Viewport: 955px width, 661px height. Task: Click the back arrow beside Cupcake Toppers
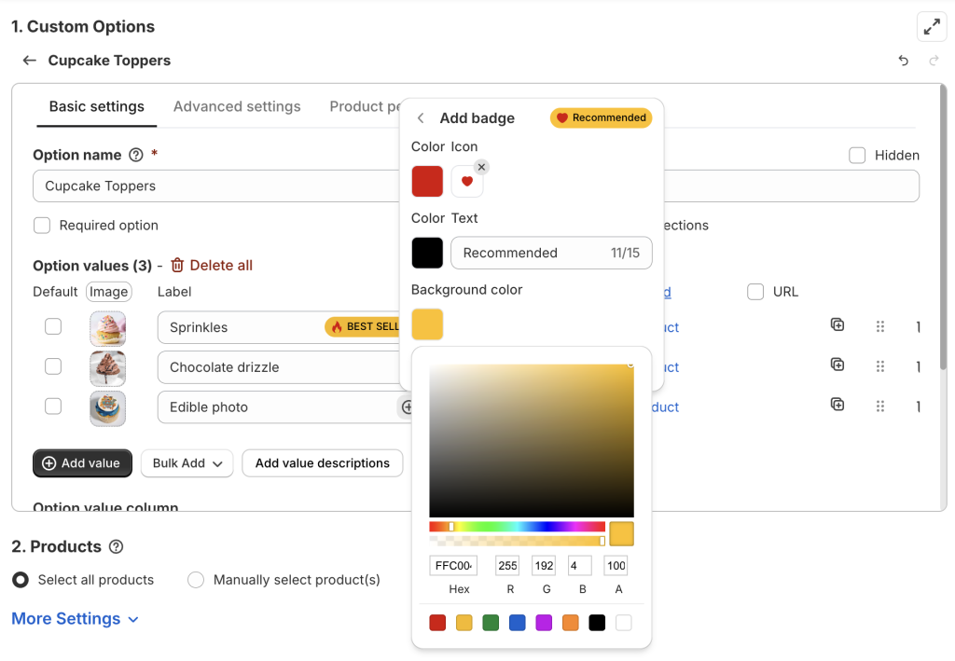30,61
